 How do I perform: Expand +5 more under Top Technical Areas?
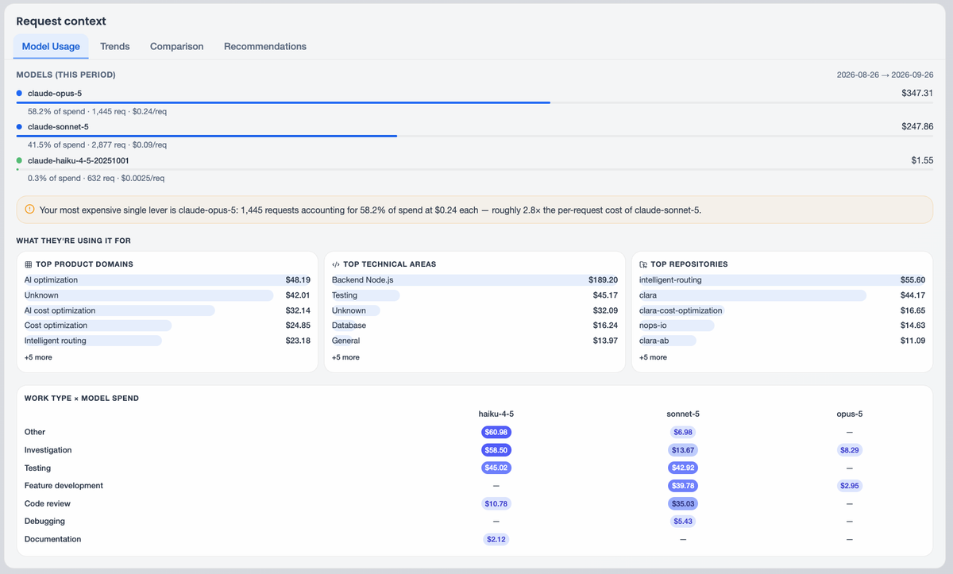(x=345, y=357)
